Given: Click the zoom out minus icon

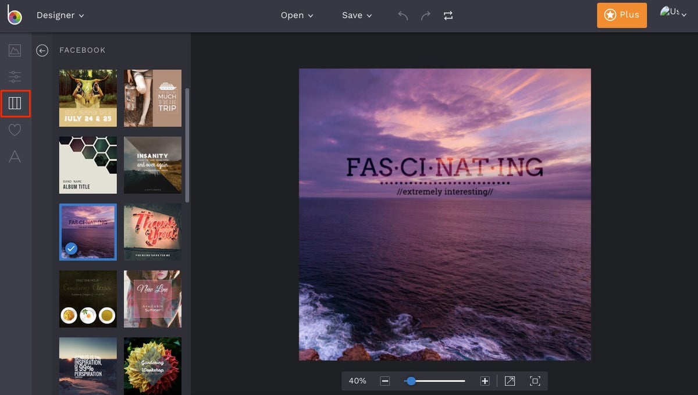Looking at the screenshot, I should (385, 381).
